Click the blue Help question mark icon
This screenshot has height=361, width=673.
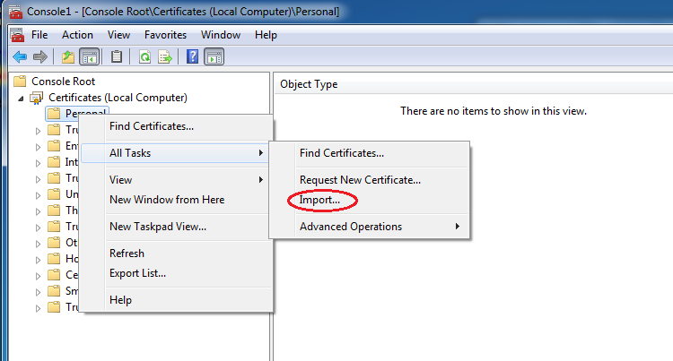click(x=192, y=56)
